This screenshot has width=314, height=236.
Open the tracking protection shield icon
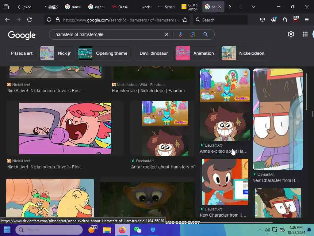point(49,20)
